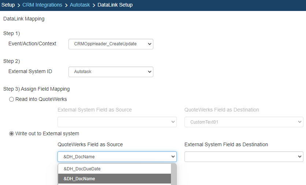Open the External System Field as Source dropdown

point(117,122)
